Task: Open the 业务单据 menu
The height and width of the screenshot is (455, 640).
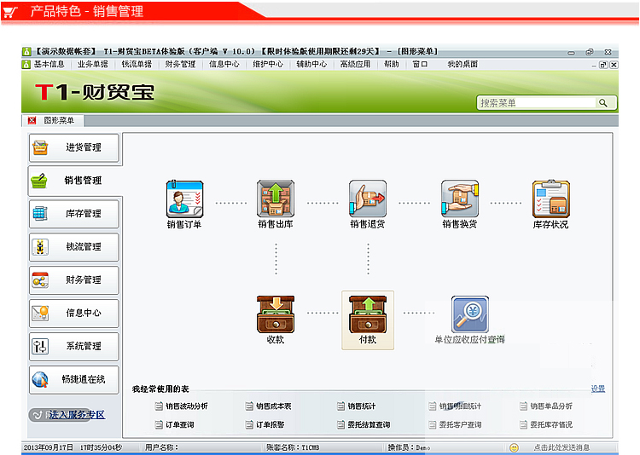Action: tap(93, 65)
